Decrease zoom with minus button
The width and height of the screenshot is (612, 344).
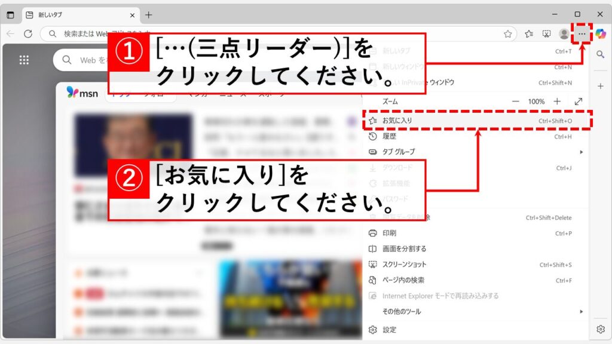(516, 102)
